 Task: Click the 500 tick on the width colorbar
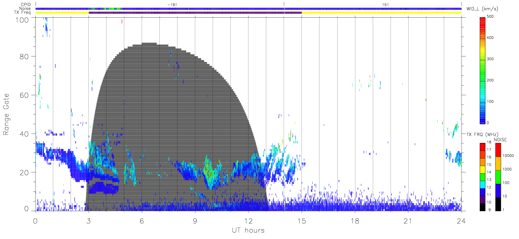tap(491, 17)
